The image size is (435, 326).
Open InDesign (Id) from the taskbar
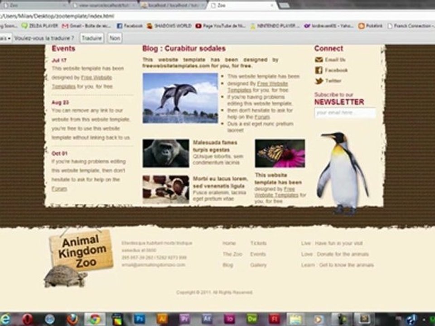[229, 319]
